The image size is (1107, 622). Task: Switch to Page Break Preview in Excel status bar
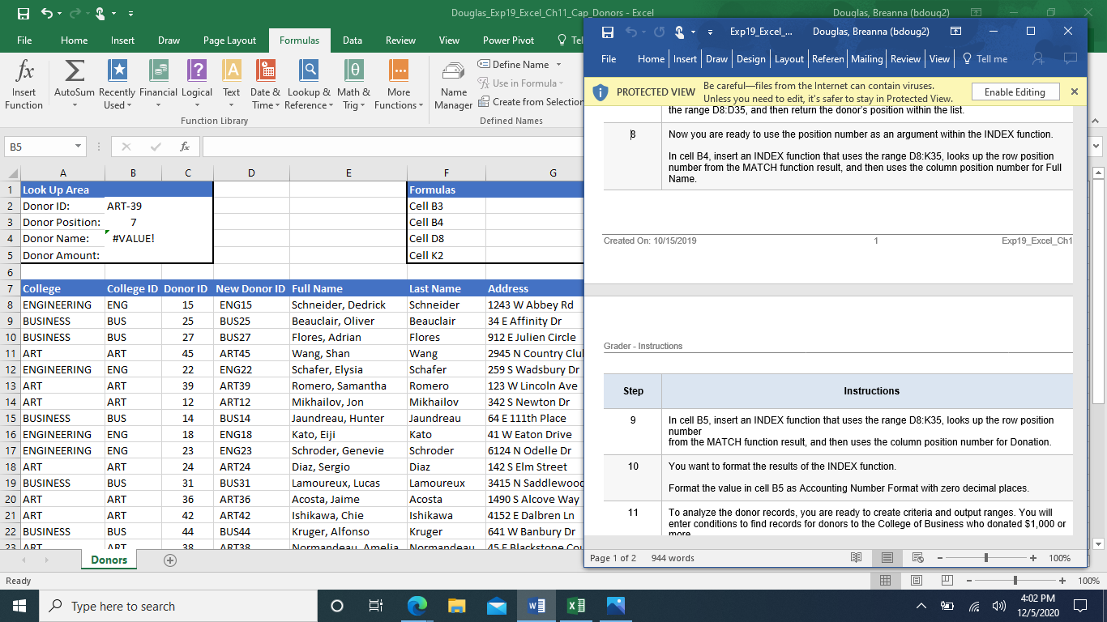click(x=947, y=581)
